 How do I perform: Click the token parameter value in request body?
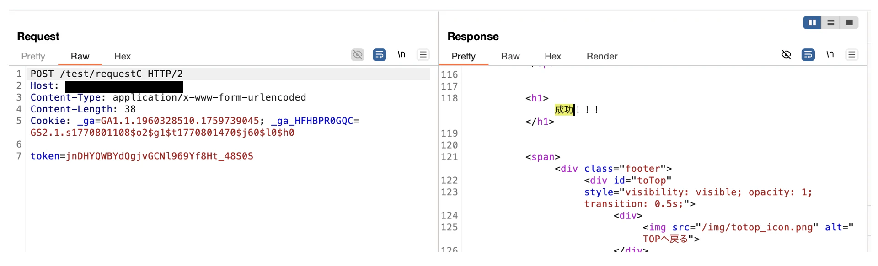[x=160, y=156]
